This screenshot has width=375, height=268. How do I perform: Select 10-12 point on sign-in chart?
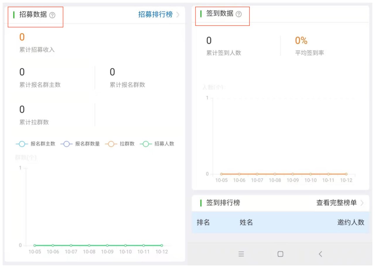(x=346, y=174)
